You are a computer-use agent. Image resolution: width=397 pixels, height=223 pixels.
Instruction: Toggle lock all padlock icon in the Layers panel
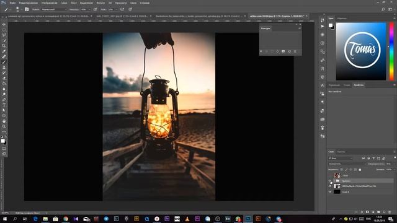360,170
